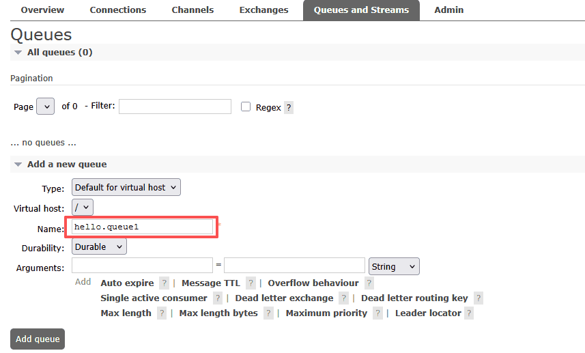
Task: Open the Durability dropdown
Action: point(99,246)
